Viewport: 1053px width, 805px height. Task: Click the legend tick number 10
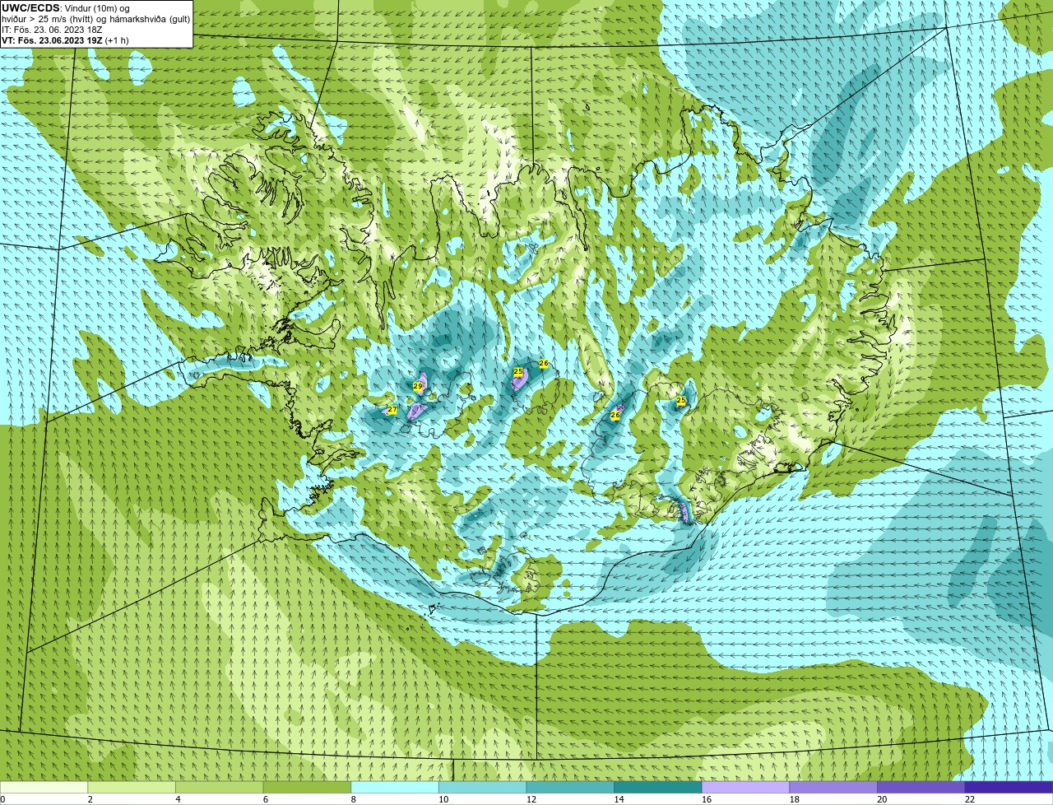(x=444, y=799)
